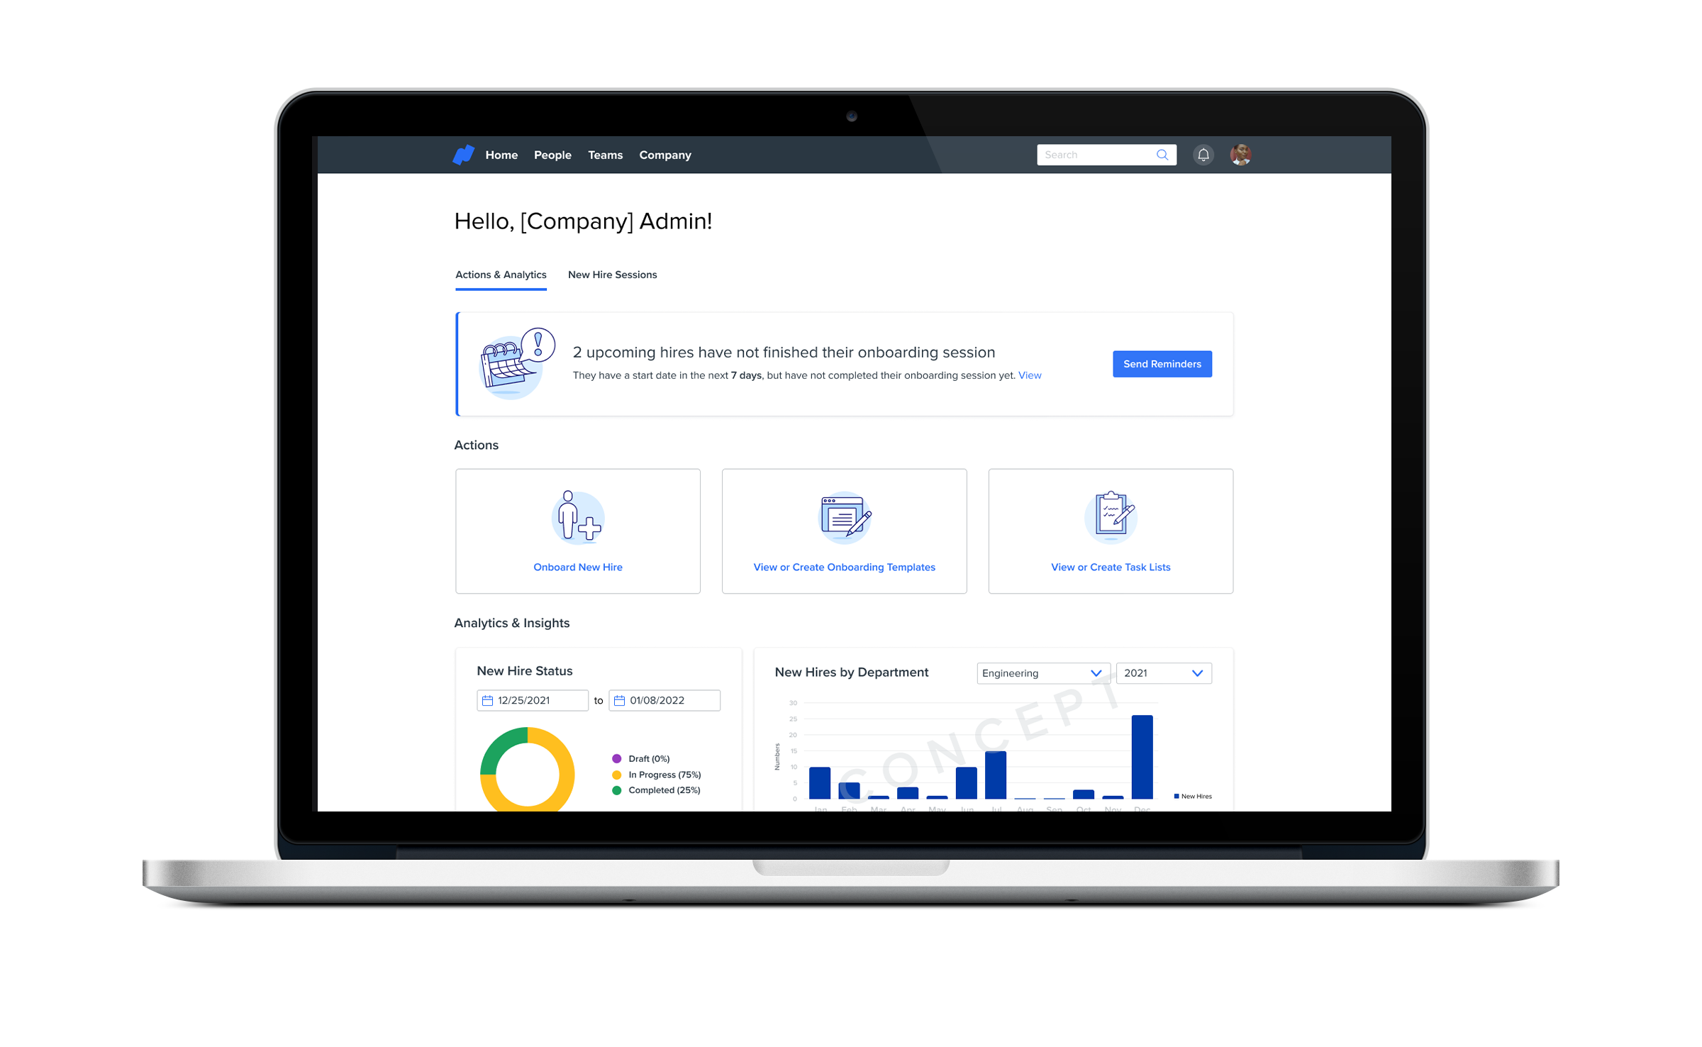Select 2021 from the year dropdown
Image resolution: width=1702 pixels, height=1047 pixels.
[x=1162, y=672]
